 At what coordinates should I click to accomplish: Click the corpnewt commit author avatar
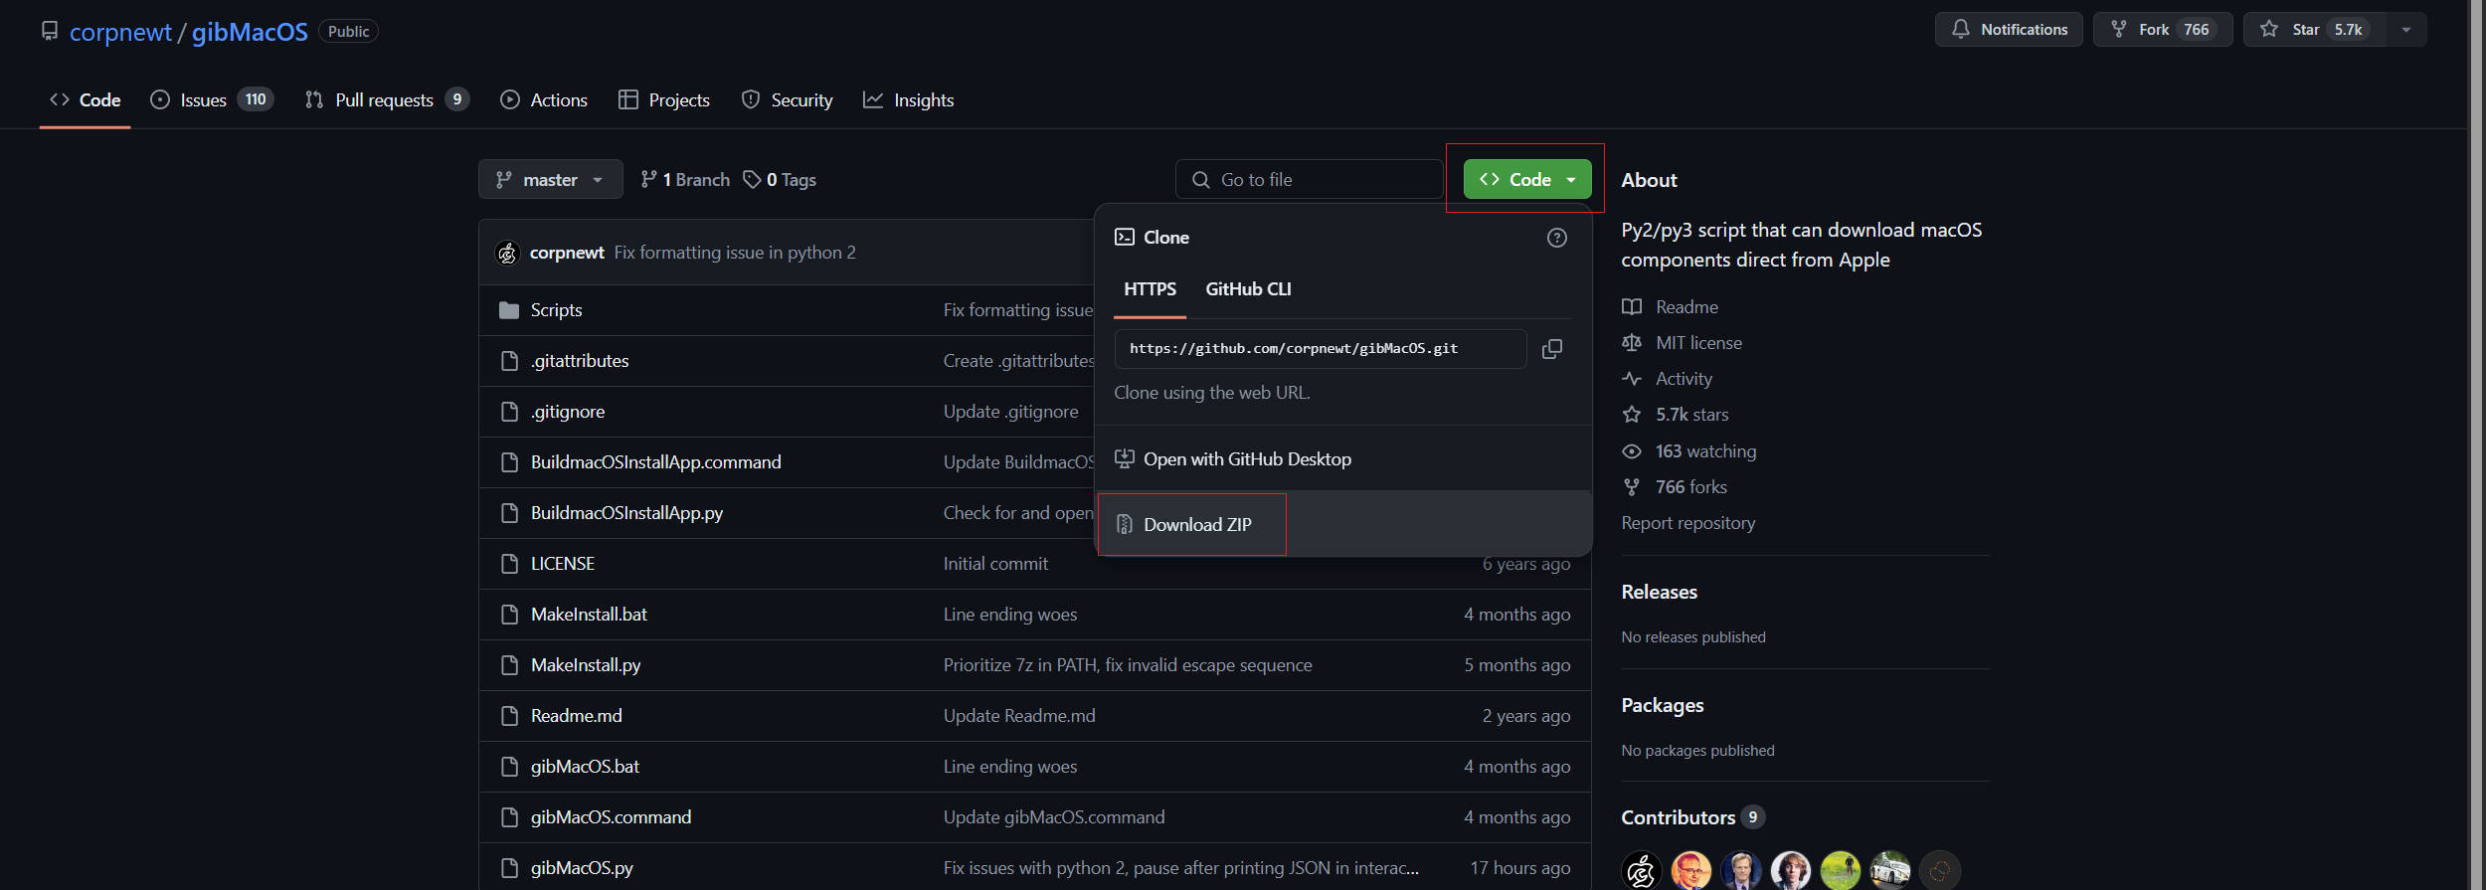click(507, 254)
